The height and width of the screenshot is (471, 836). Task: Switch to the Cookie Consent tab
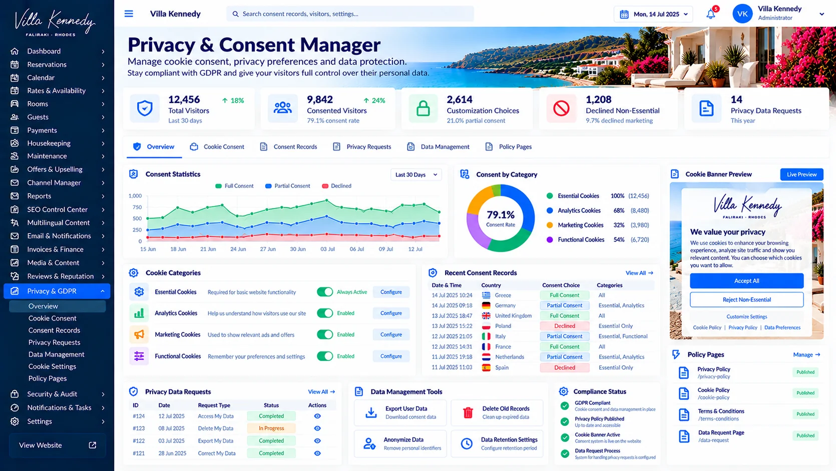pyautogui.click(x=217, y=146)
